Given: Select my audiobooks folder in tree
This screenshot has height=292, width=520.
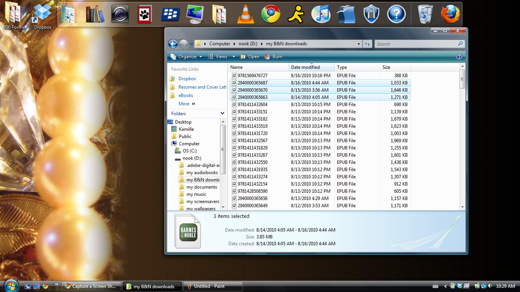Looking at the screenshot, I should pos(202,173).
